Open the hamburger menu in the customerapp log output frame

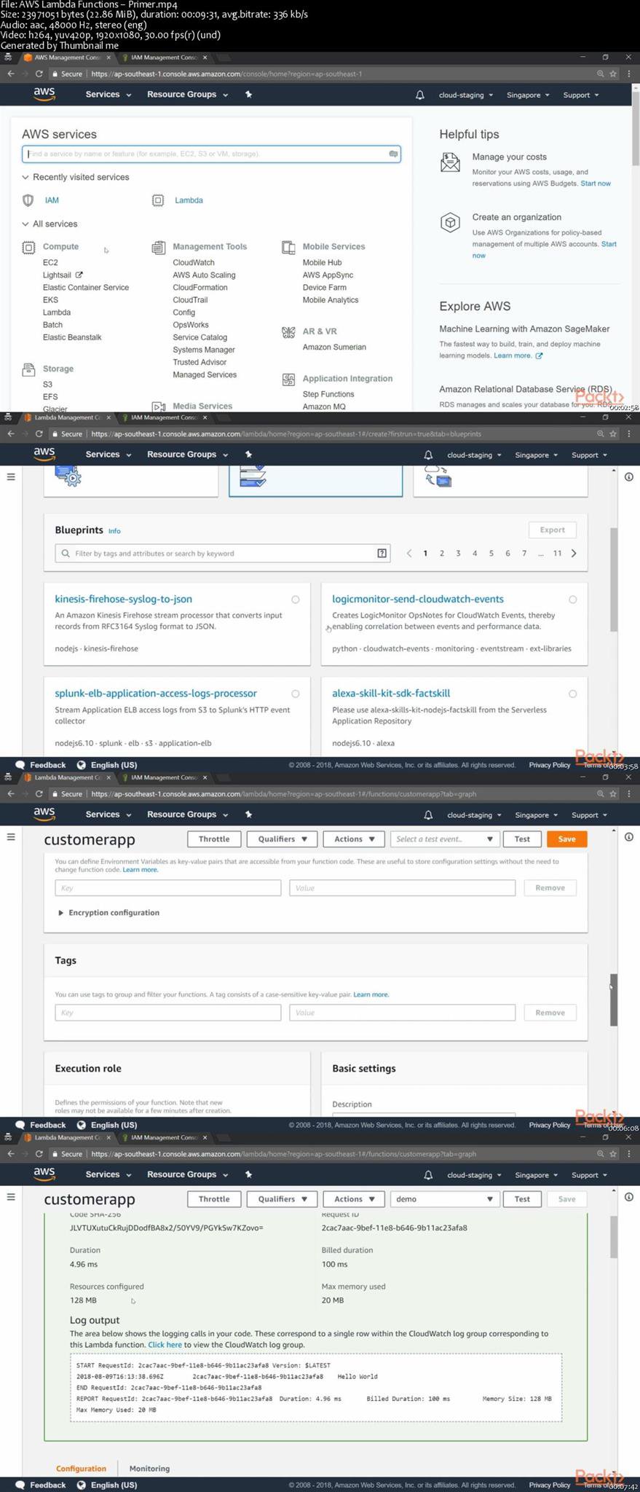11,1196
